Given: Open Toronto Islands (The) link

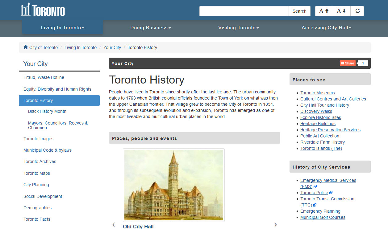Looking at the screenshot, I should tap(321, 148).
